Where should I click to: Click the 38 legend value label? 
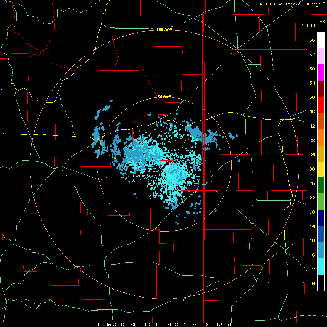312,141
